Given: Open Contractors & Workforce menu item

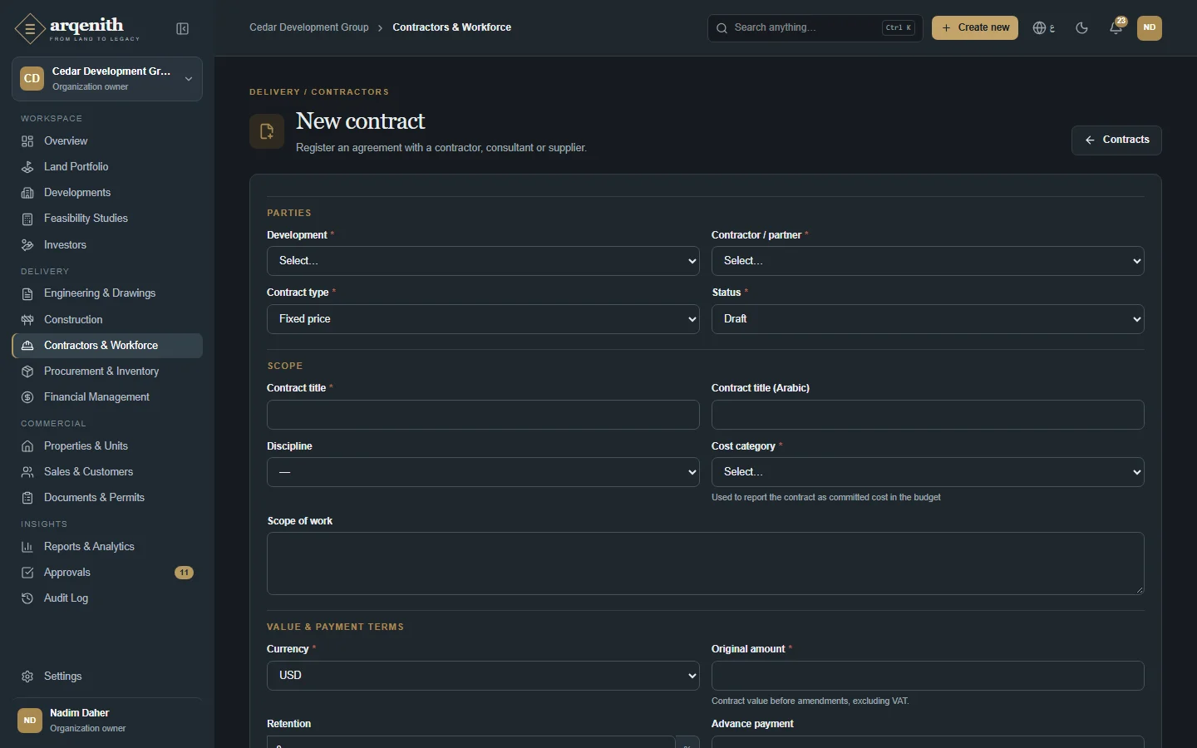Looking at the screenshot, I should point(107,346).
